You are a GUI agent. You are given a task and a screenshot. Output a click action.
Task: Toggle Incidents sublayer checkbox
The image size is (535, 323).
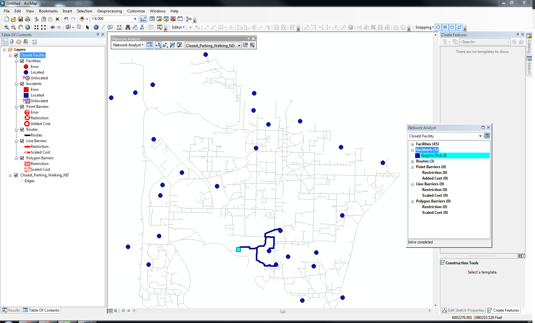(22, 84)
